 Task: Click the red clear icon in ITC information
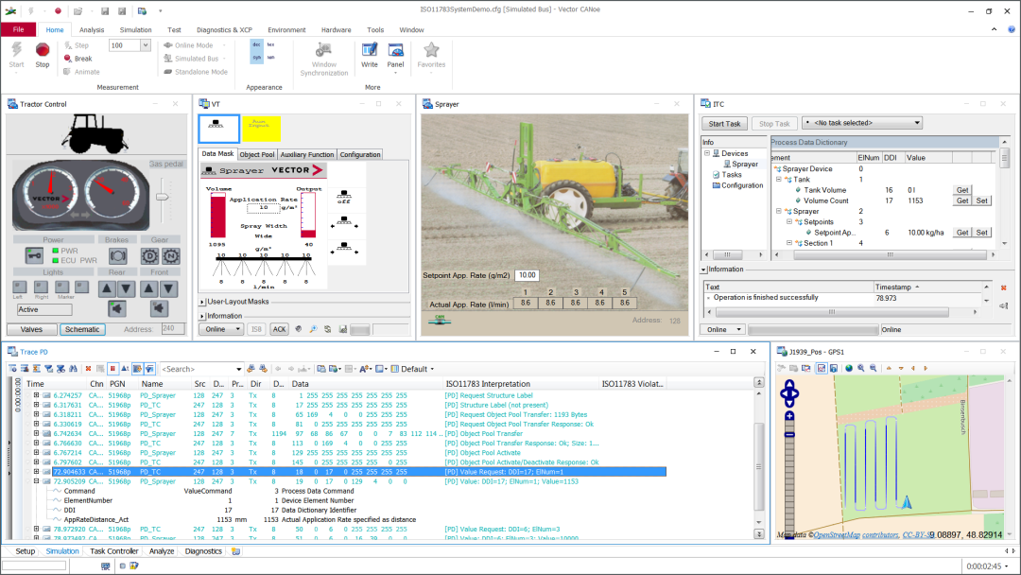[1003, 287]
